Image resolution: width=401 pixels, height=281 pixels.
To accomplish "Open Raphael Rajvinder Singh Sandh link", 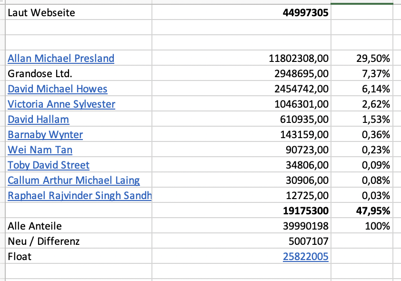I will tap(80, 196).
